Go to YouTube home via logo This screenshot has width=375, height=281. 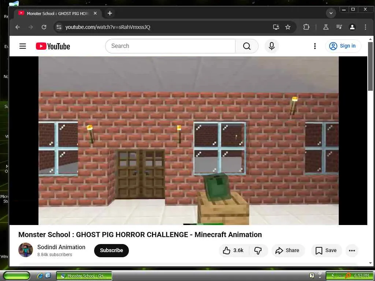point(53,46)
